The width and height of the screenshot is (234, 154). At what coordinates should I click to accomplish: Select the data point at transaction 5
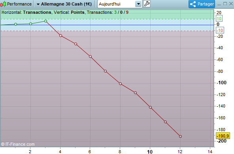(x=75, y=44)
